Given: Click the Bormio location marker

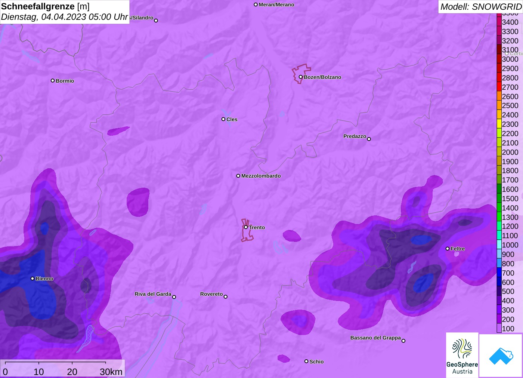Looking at the screenshot, I should click(53, 80).
